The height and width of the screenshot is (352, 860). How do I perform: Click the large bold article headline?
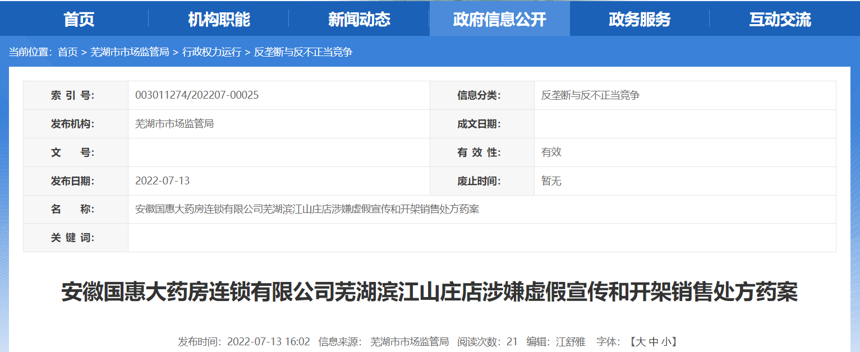coord(429,293)
